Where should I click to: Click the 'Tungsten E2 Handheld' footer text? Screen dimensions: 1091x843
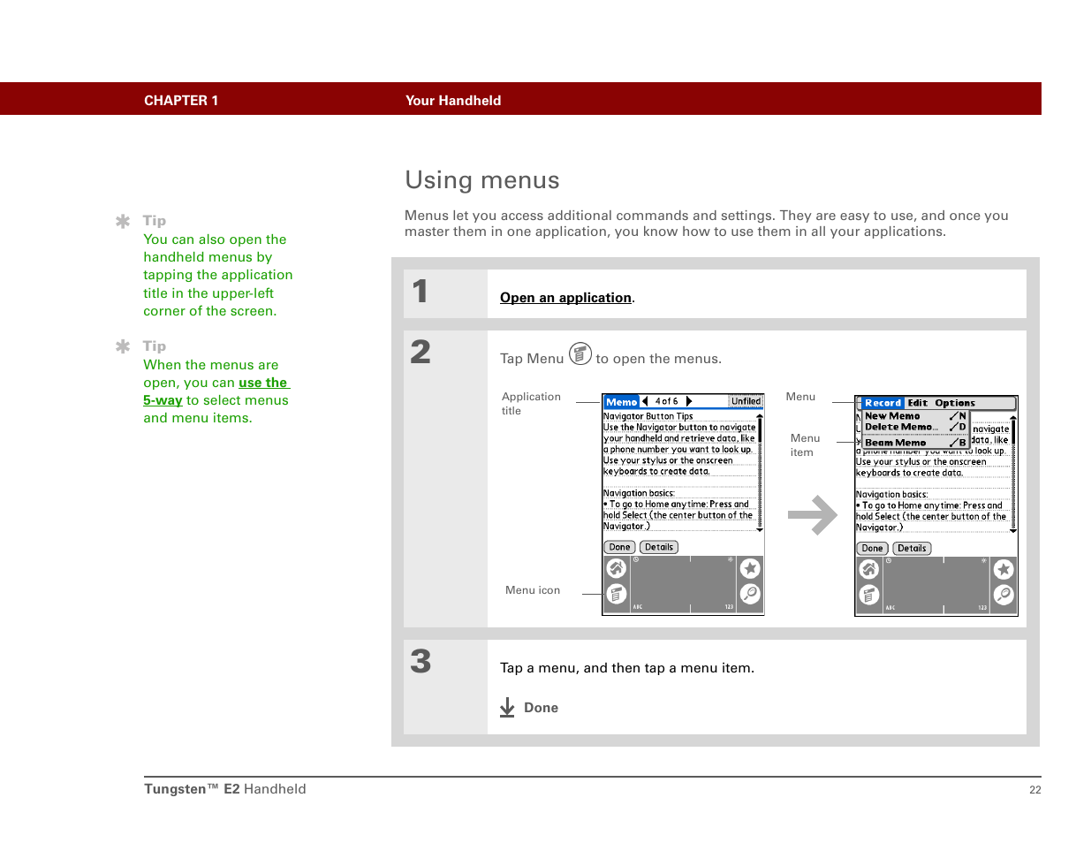click(x=225, y=789)
